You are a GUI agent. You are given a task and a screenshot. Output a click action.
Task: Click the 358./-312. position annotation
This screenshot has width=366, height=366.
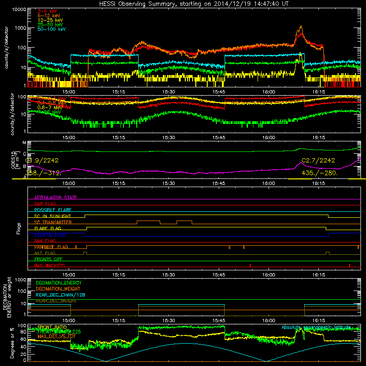(x=43, y=173)
